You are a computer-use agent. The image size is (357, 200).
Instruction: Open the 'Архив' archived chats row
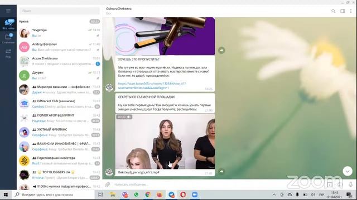(x=60, y=21)
